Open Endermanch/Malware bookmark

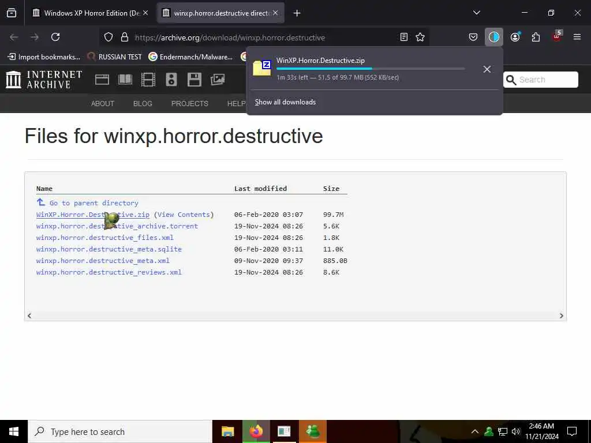pyautogui.click(x=190, y=57)
